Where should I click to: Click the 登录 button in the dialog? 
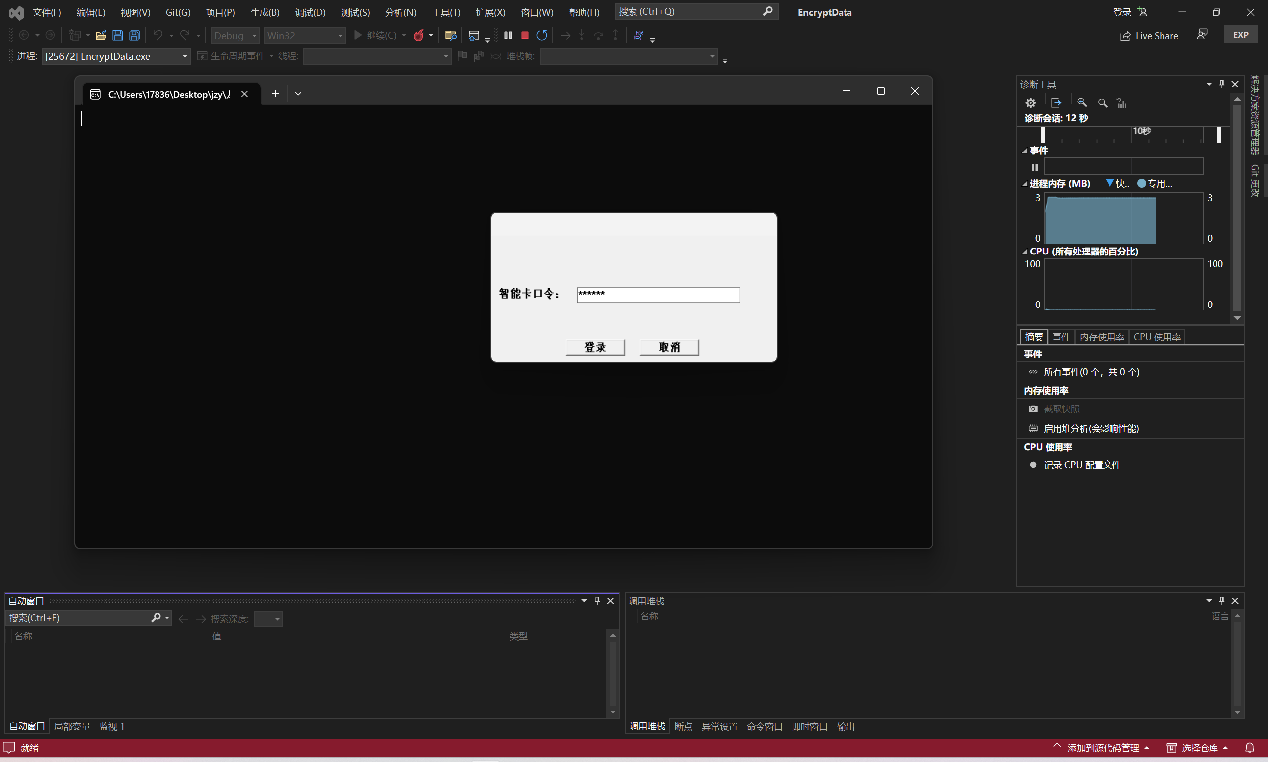point(595,347)
